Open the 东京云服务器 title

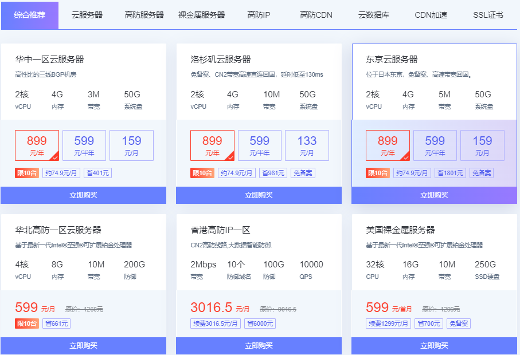tap(392, 60)
